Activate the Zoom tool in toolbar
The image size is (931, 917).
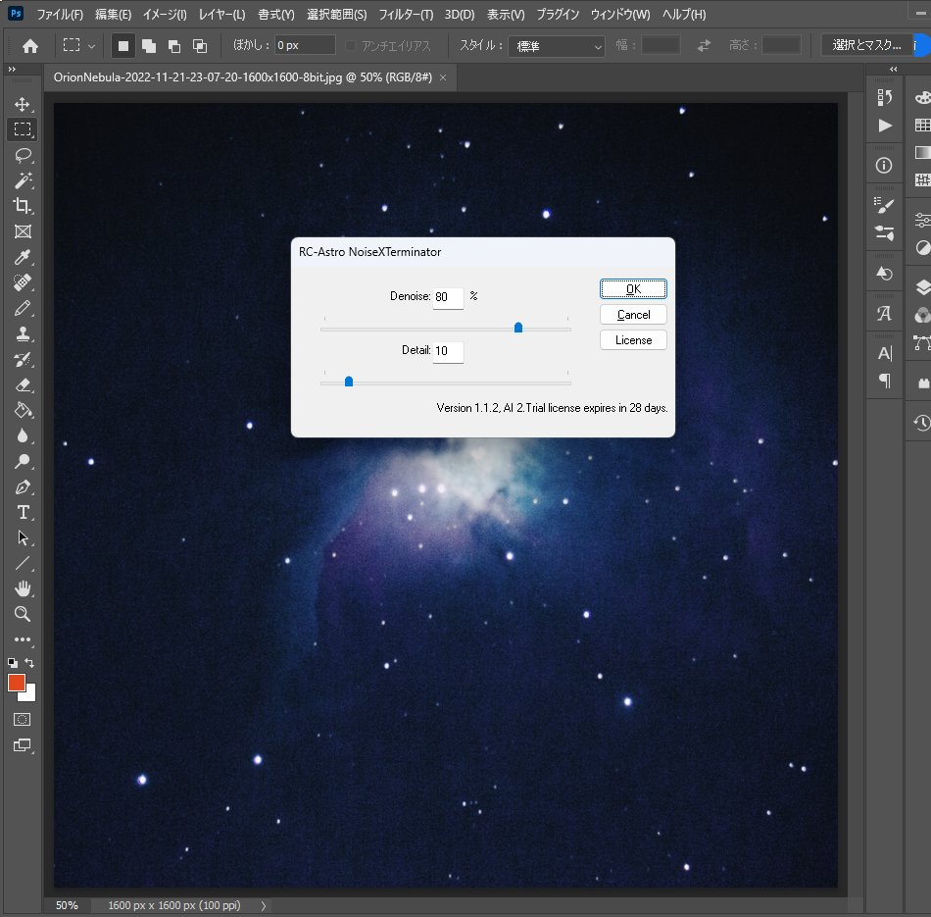tap(23, 614)
